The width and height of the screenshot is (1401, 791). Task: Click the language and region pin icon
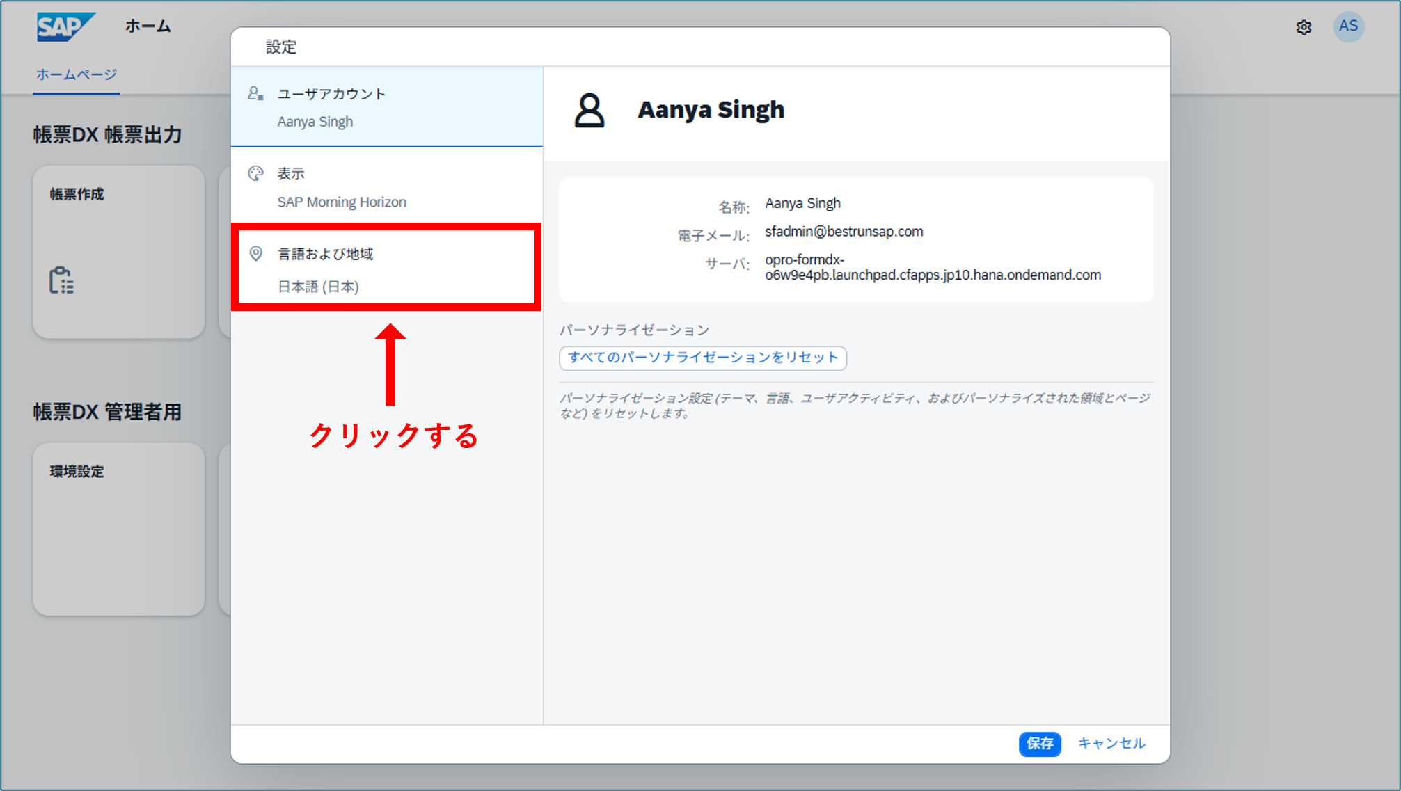click(255, 253)
